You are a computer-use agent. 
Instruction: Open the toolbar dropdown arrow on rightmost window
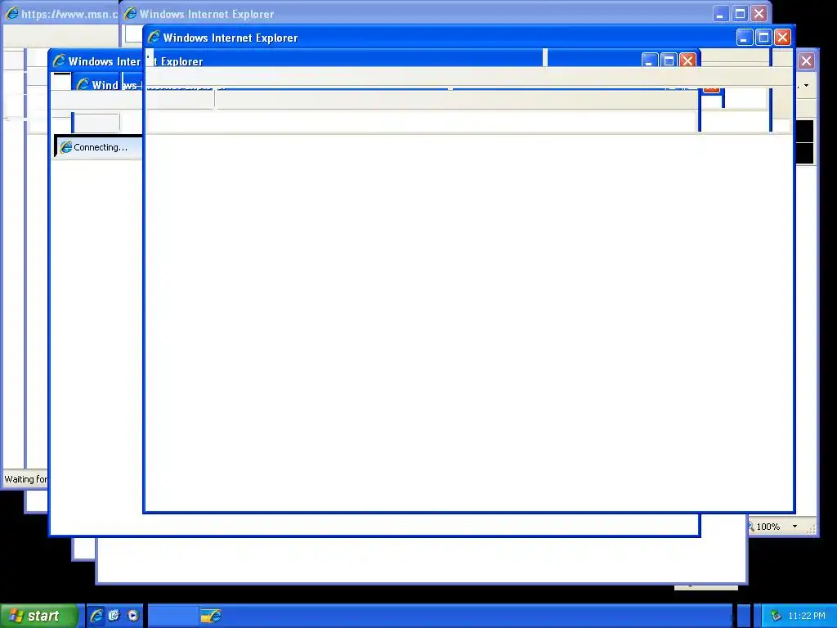806,85
